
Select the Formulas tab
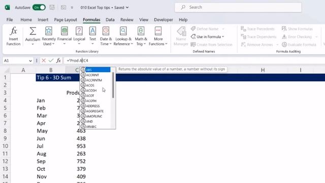(91, 20)
